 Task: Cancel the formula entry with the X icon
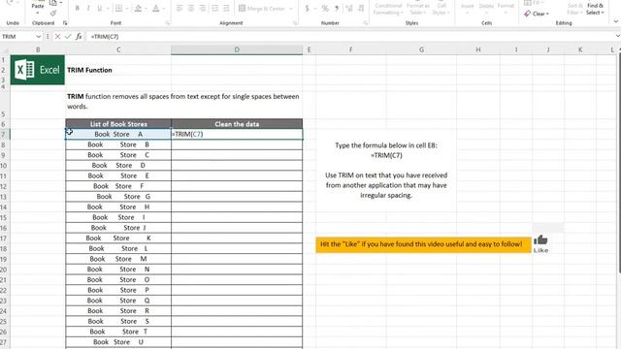click(x=58, y=37)
